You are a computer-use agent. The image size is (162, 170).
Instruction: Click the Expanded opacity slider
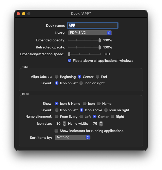click(84, 40)
